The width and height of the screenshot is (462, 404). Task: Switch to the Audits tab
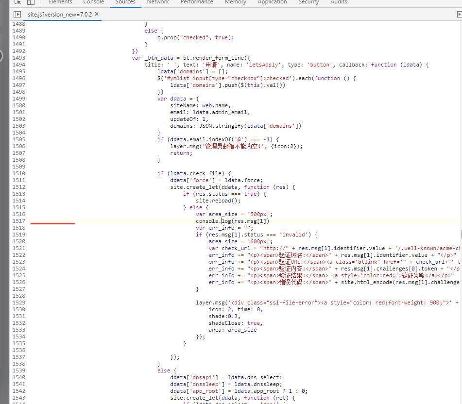[339, 2]
